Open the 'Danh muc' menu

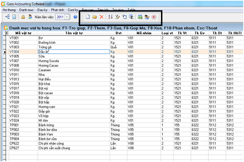click(x=26, y=10)
